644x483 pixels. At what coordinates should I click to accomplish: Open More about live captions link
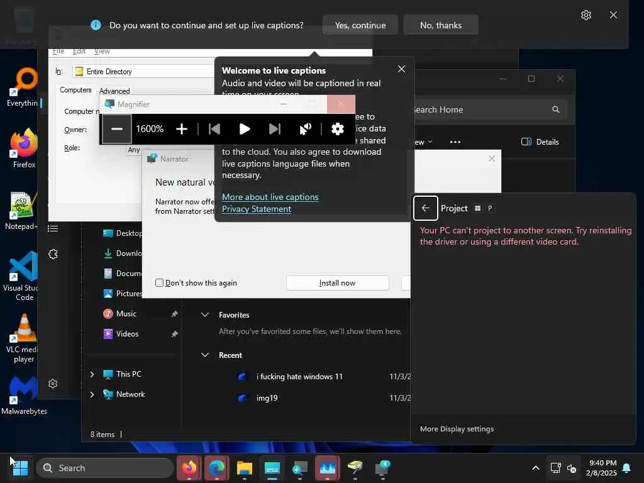click(270, 197)
